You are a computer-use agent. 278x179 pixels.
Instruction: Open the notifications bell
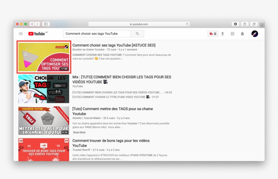click(242, 34)
